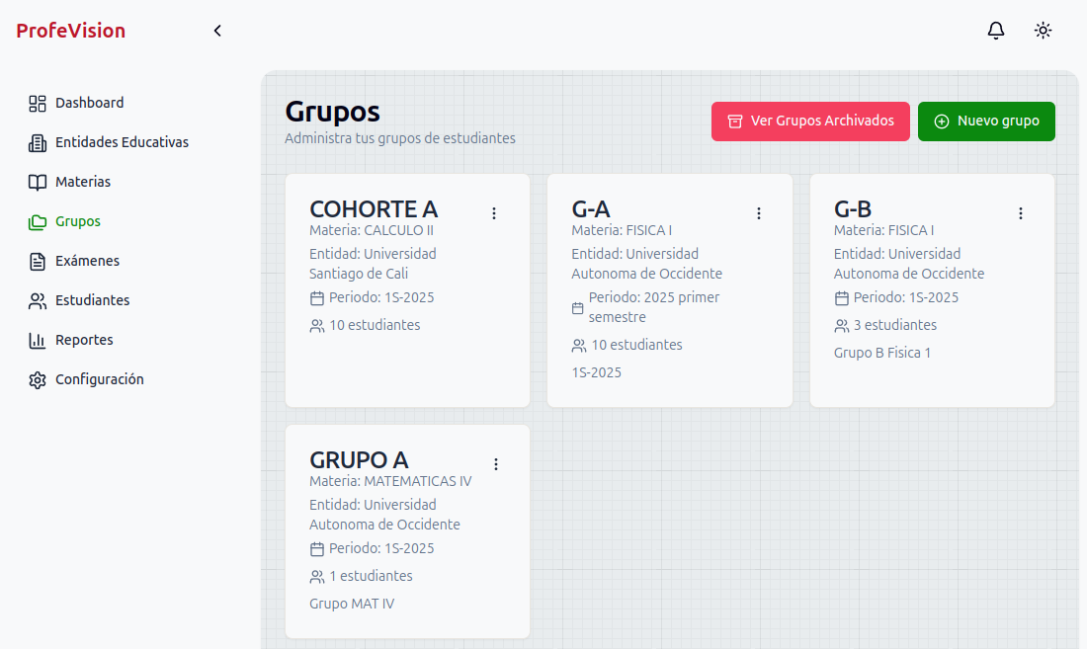Click calendar icon in G-A card
This screenshot has width=1087, height=649.
577,308
